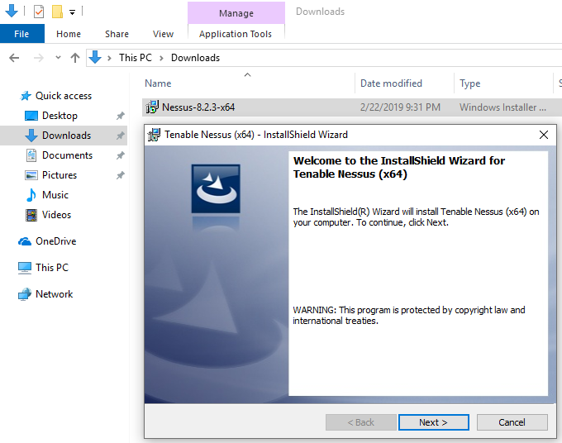Click the This PC computer icon in sidebar
The height and width of the screenshot is (443, 562).
click(25, 268)
